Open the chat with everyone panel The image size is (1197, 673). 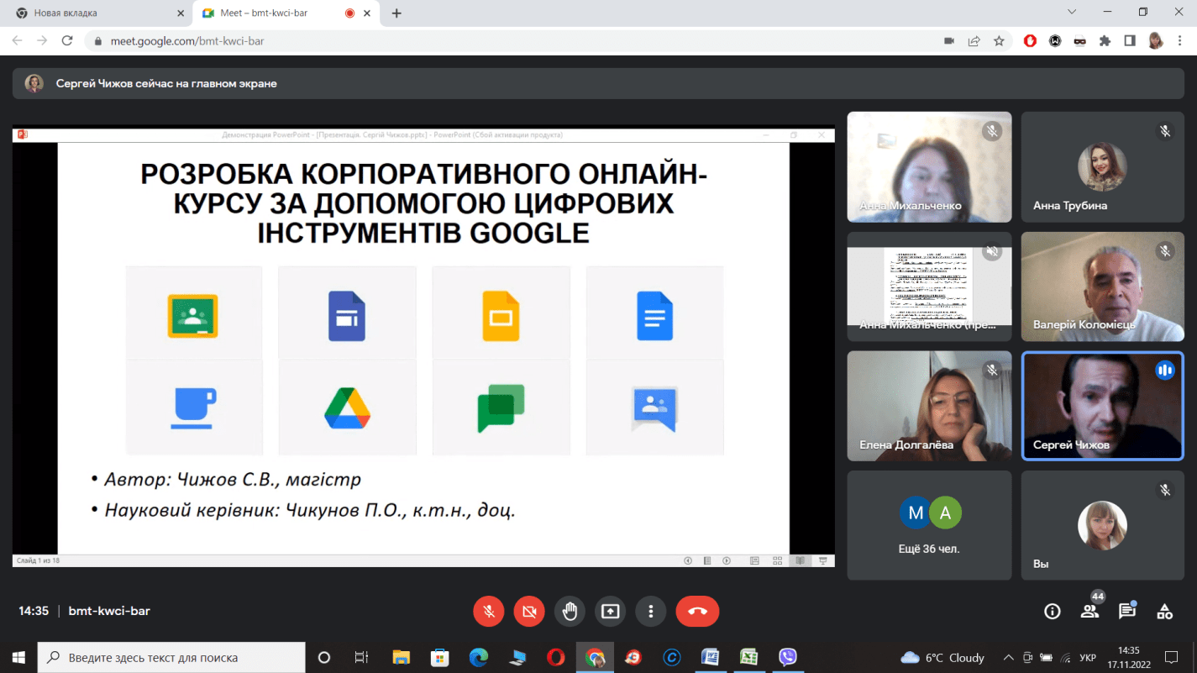click(x=1127, y=612)
